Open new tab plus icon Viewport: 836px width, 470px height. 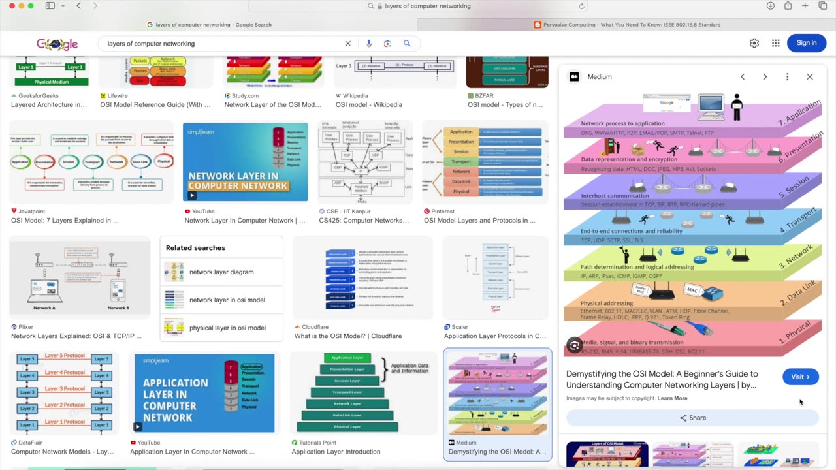pos(805,6)
